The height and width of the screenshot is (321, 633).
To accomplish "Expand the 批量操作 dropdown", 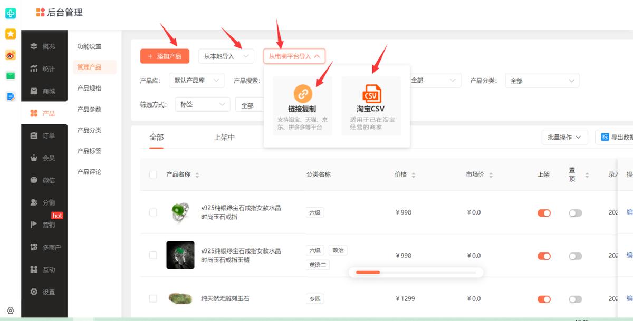I will click(x=565, y=137).
